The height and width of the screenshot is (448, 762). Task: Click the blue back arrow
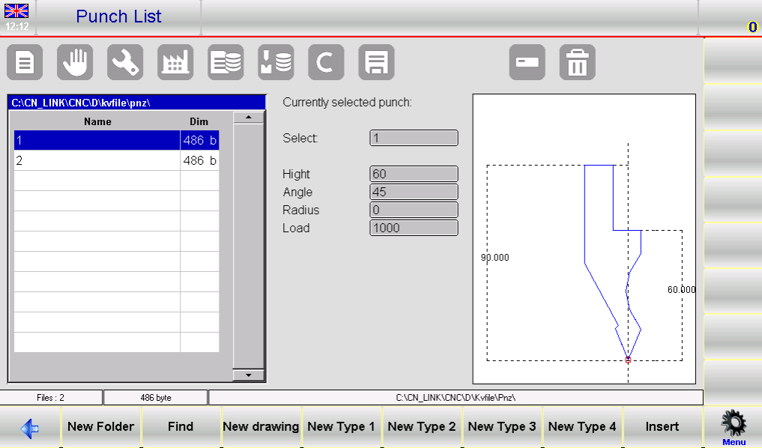[x=30, y=428]
